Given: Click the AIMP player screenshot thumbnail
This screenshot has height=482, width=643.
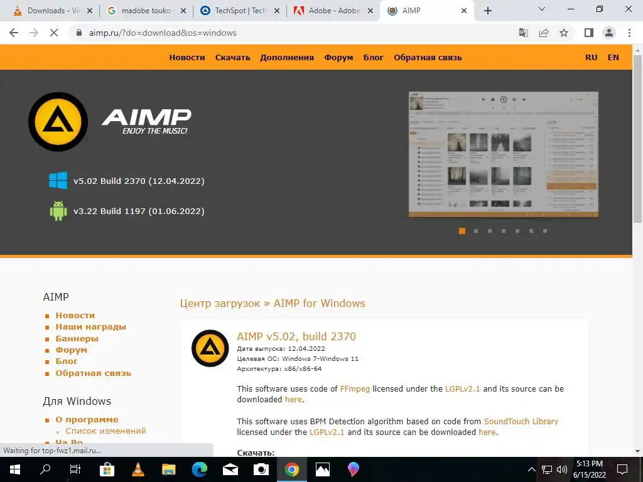Looking at the screenshot, I should 504,154.
